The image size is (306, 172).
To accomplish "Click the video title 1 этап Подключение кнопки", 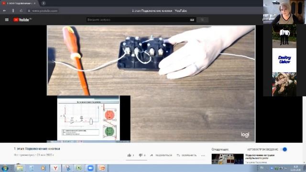I will [37, 149].
